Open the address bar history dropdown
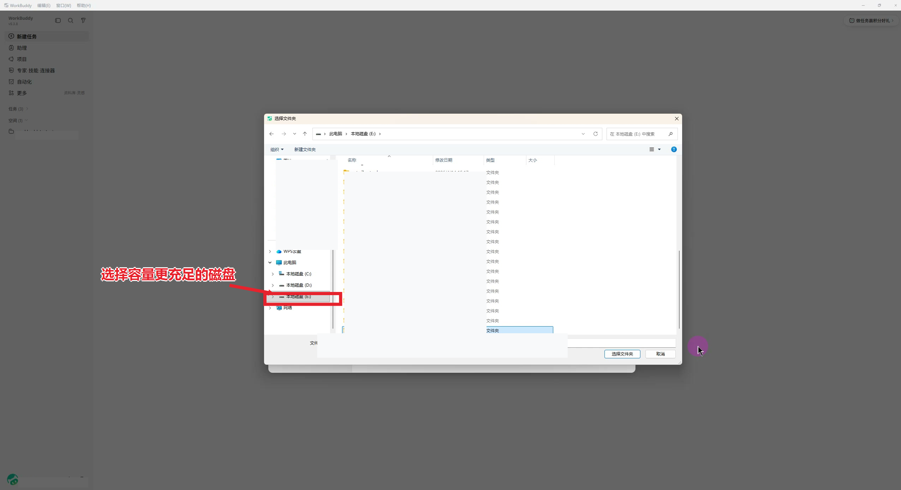The width and height of the screenshot is (901, 490). [x=583, y=134]
